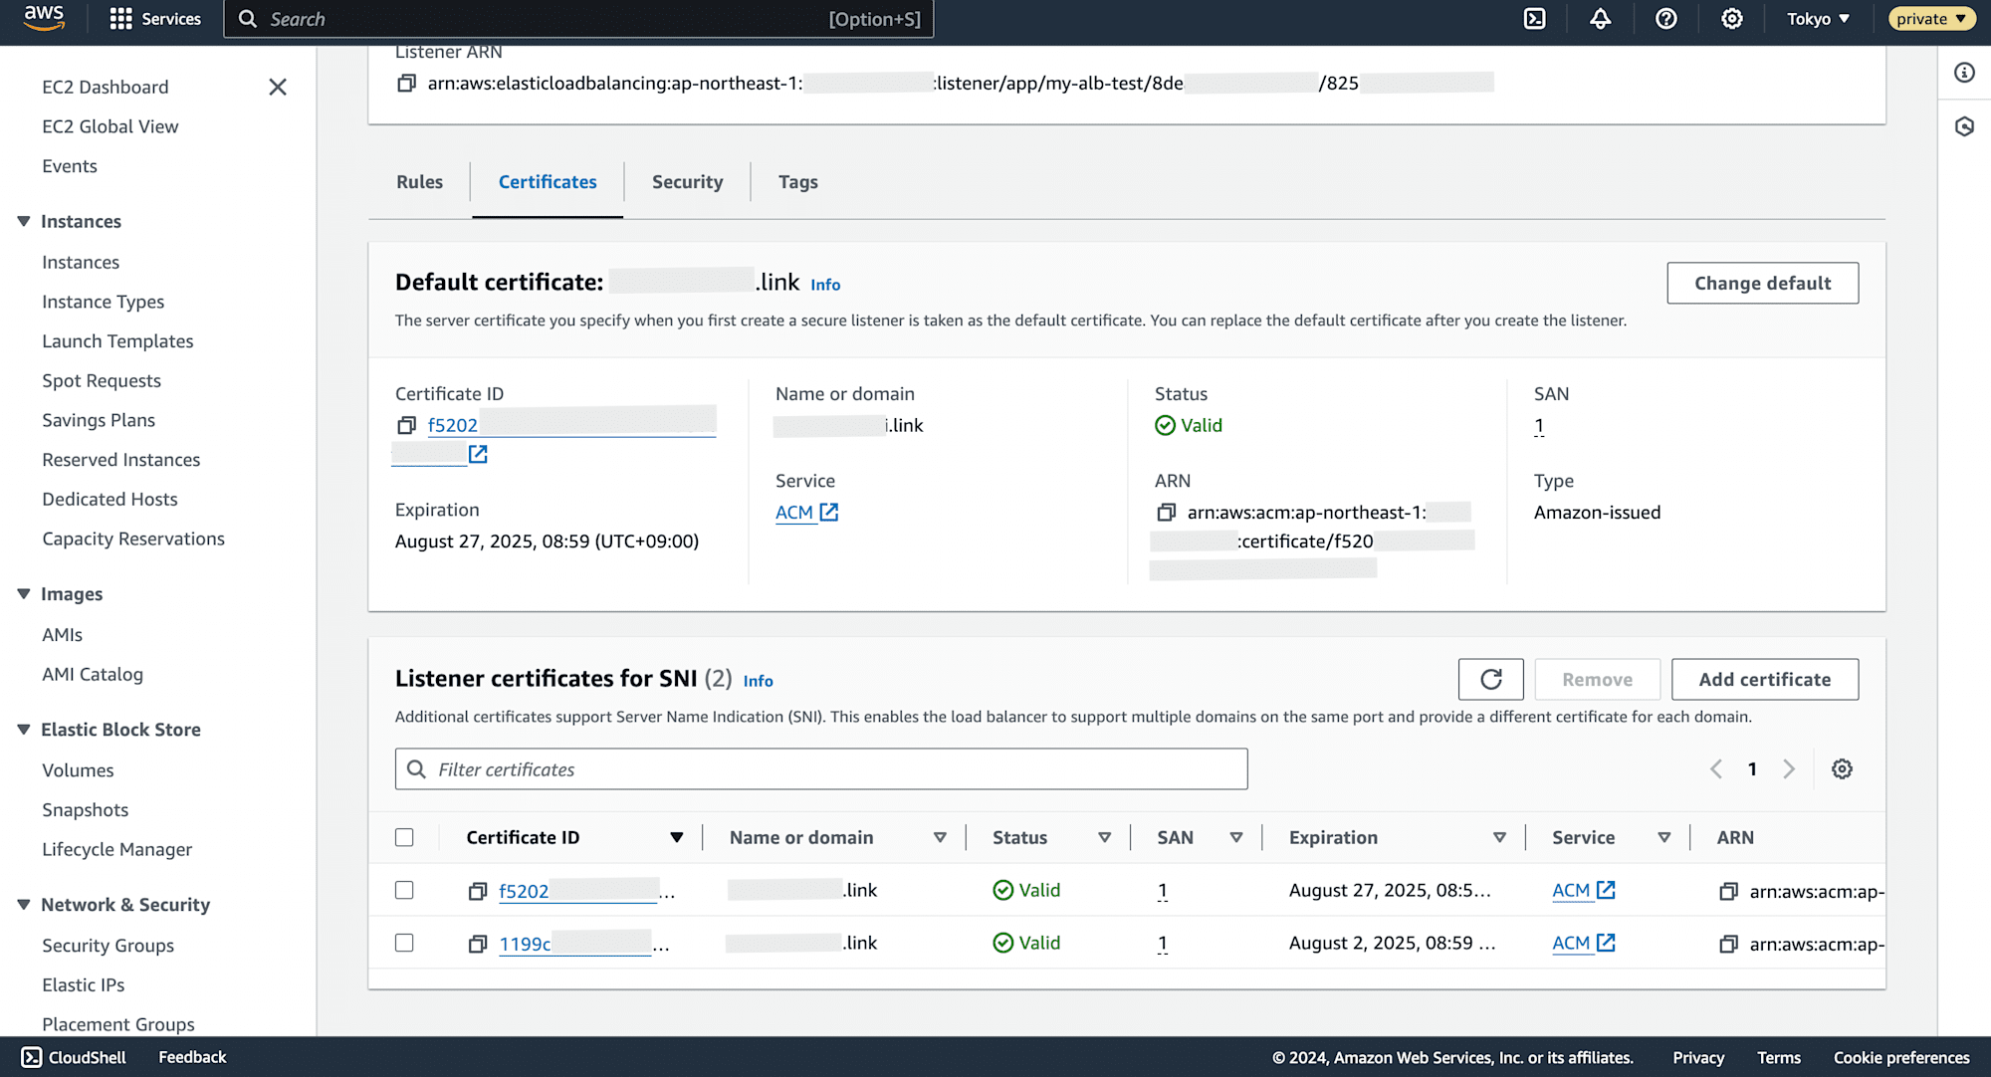Copy the Listener ARN

coord(406,84)
